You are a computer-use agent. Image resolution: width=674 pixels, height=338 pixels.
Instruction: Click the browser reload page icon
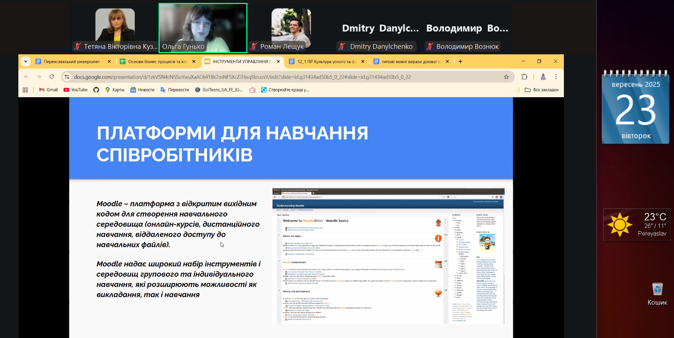[x=52, y=77]
